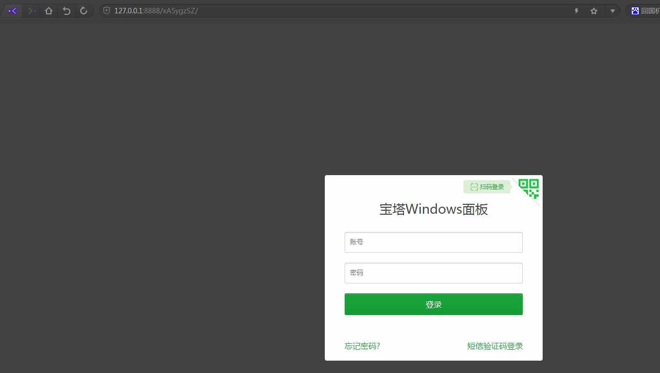Click the 宝塔Windows面板 title text
The width and height of the screenshot is (660, 373).
point(434,209)
